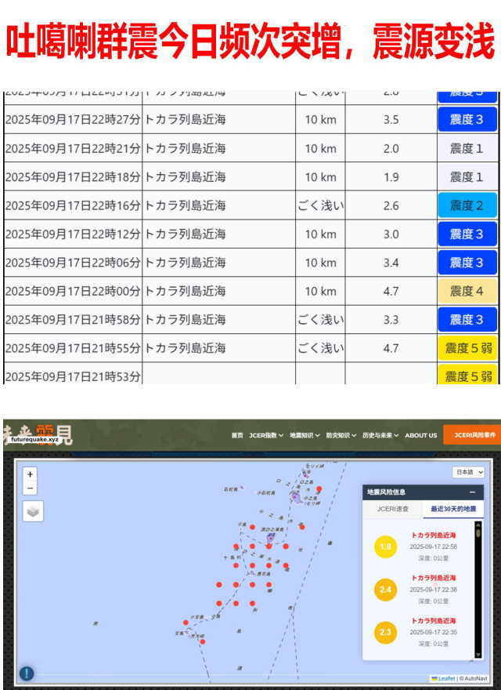Click the 2.4 magnitude circle icon

coord(385,589)
